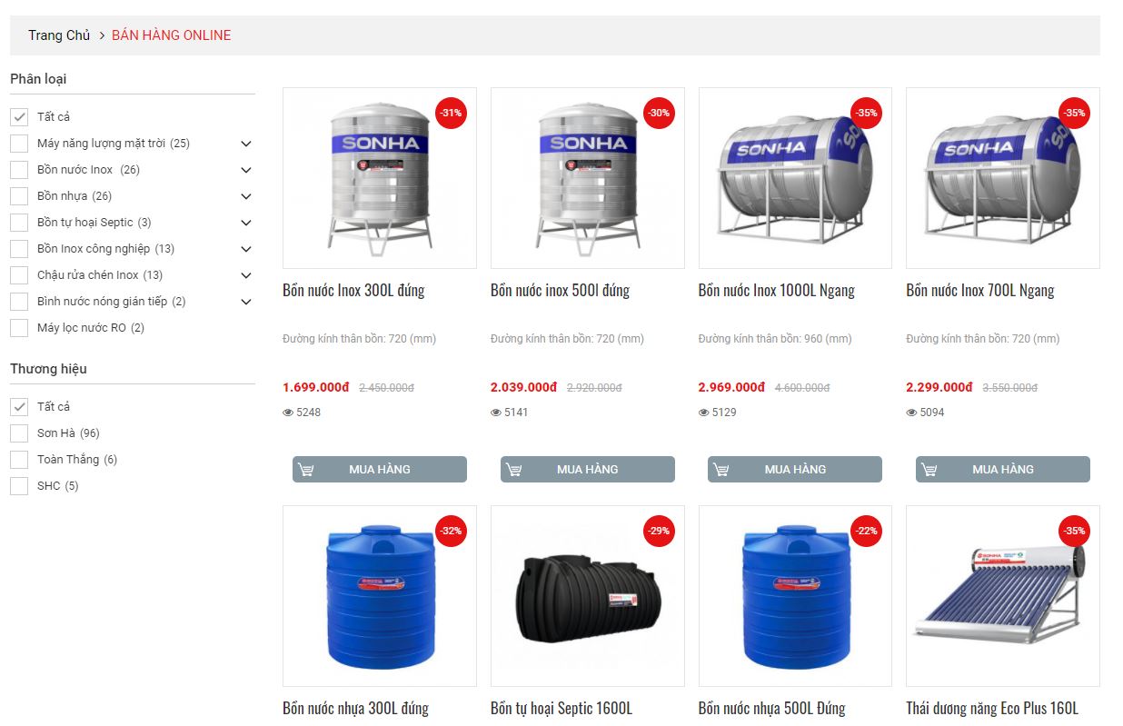Click cart icon under Bồn nước Inox 1000L Ngang
The width and height of the screenshot is (1123, 726).
(721, 470)
